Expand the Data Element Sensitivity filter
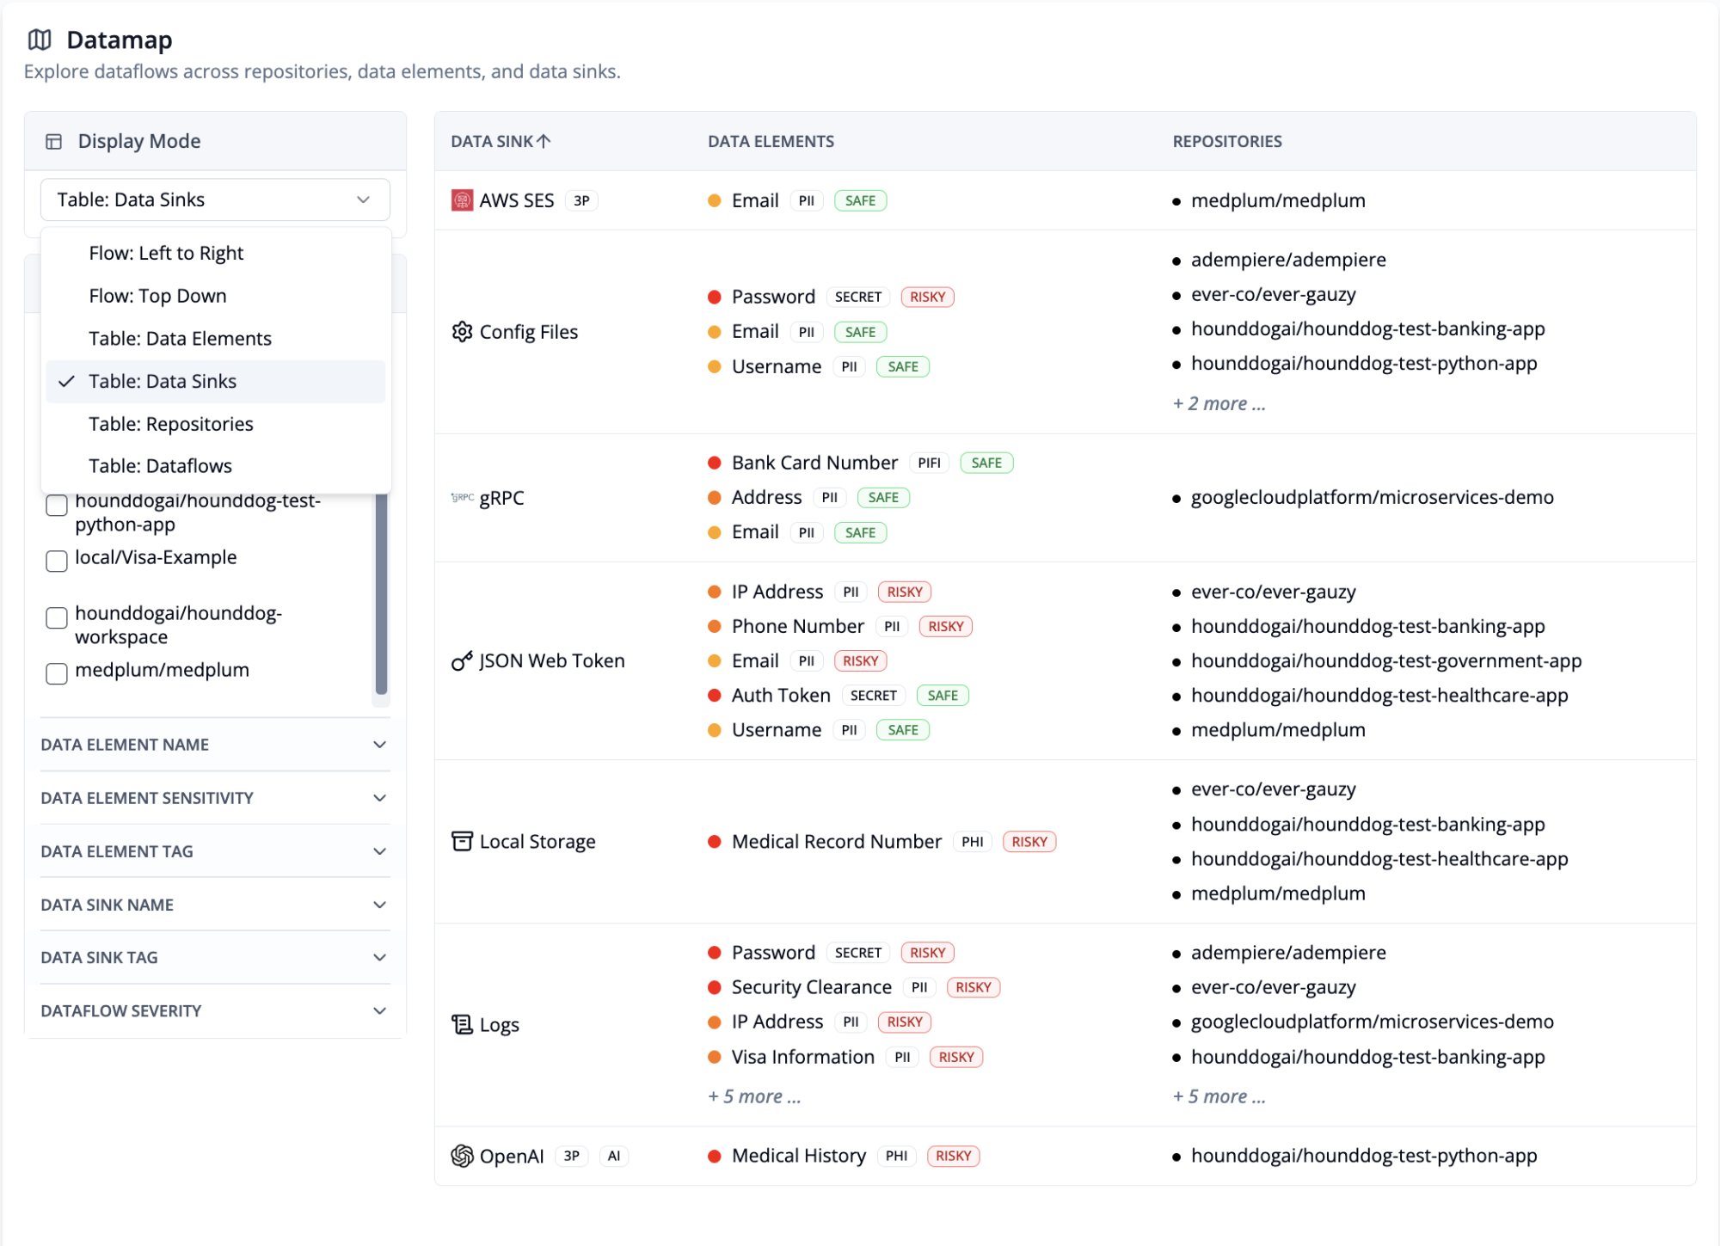Image resolution: width=1720 pixels, height=1246 pixels. point(215,798)
